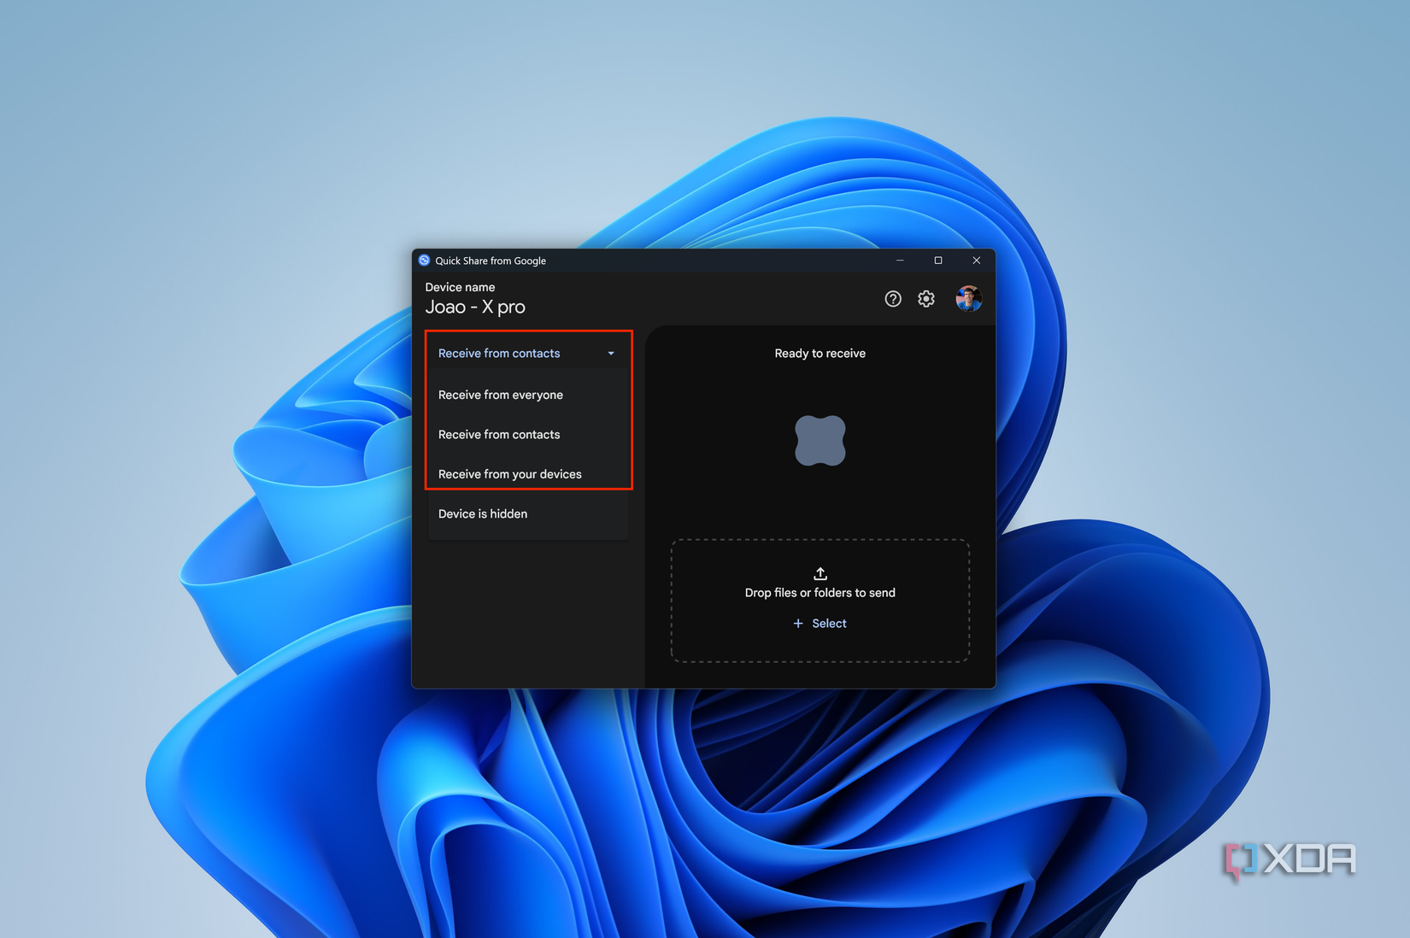This screenshot has height=938, width=1410.
Task: Click the Ready to receive blob graphic
Action: pyautogui.click(x=820, y=441)
